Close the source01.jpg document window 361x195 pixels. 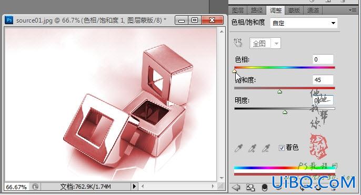212,20
